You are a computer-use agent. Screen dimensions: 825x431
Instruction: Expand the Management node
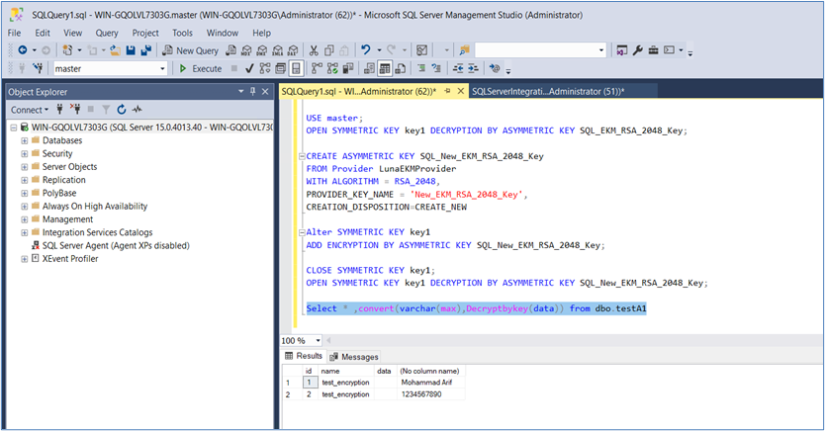[x=24, y=219]
